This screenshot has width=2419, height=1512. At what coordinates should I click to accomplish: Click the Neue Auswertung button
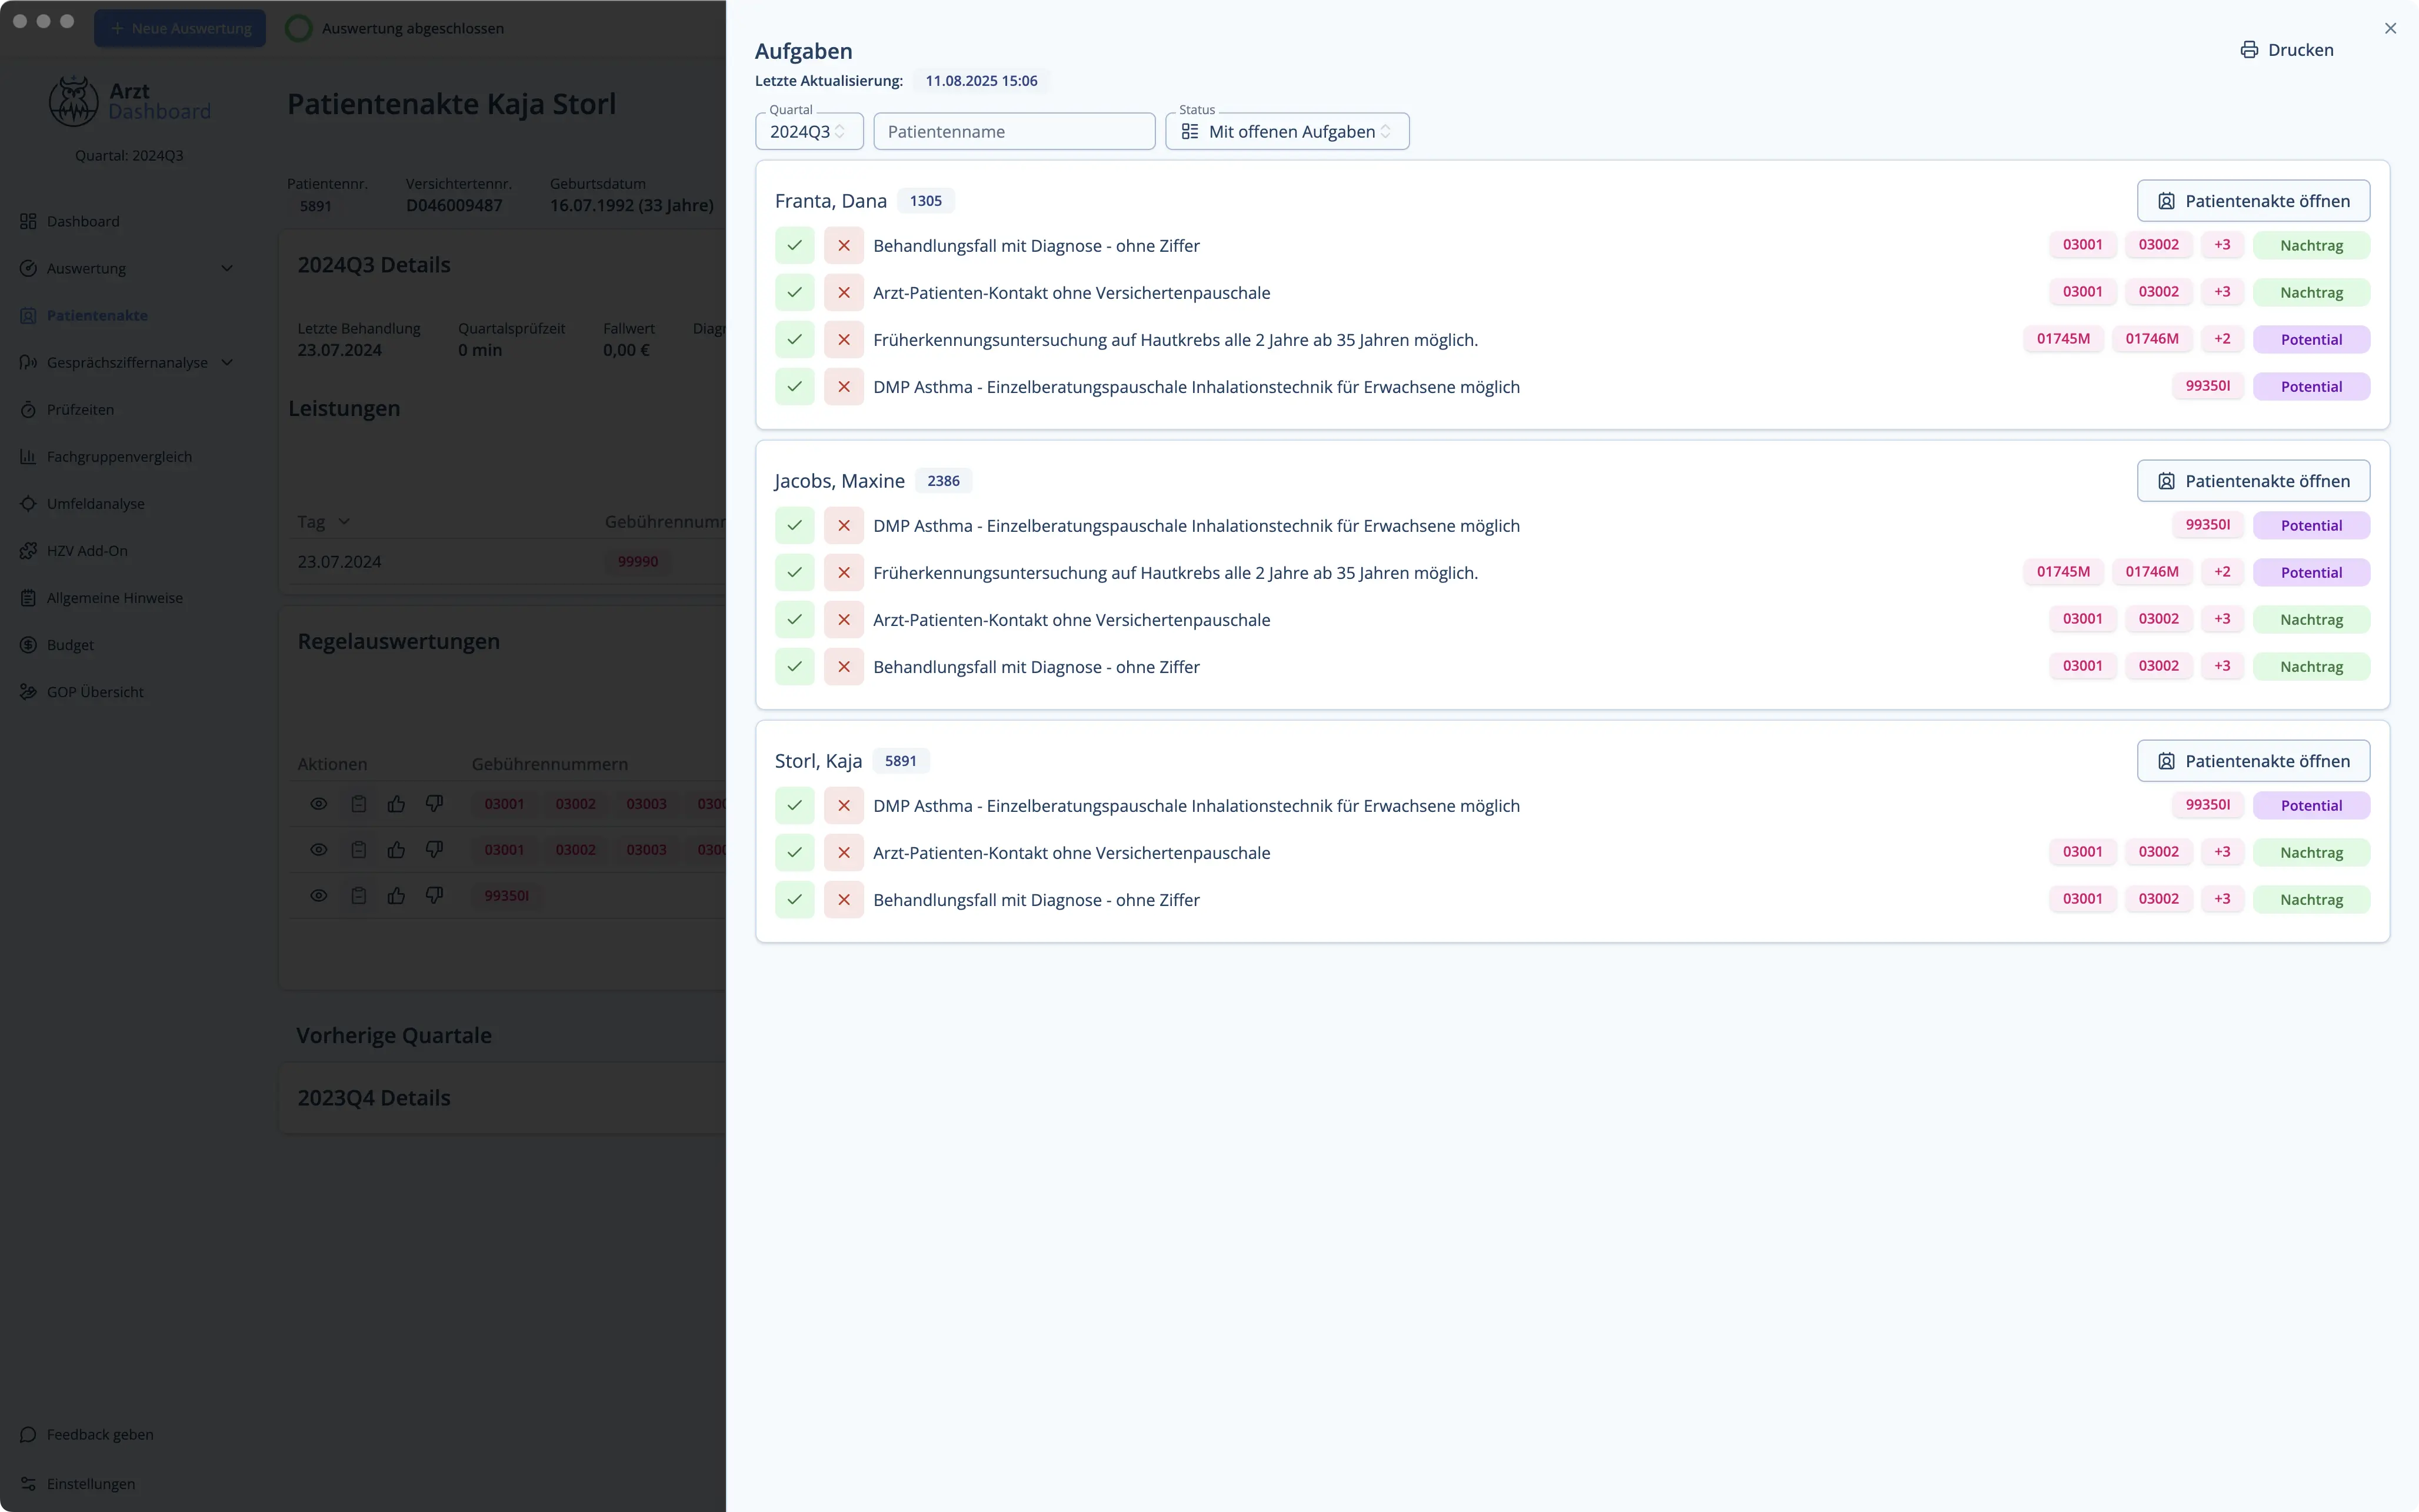(x=180, y=28)
